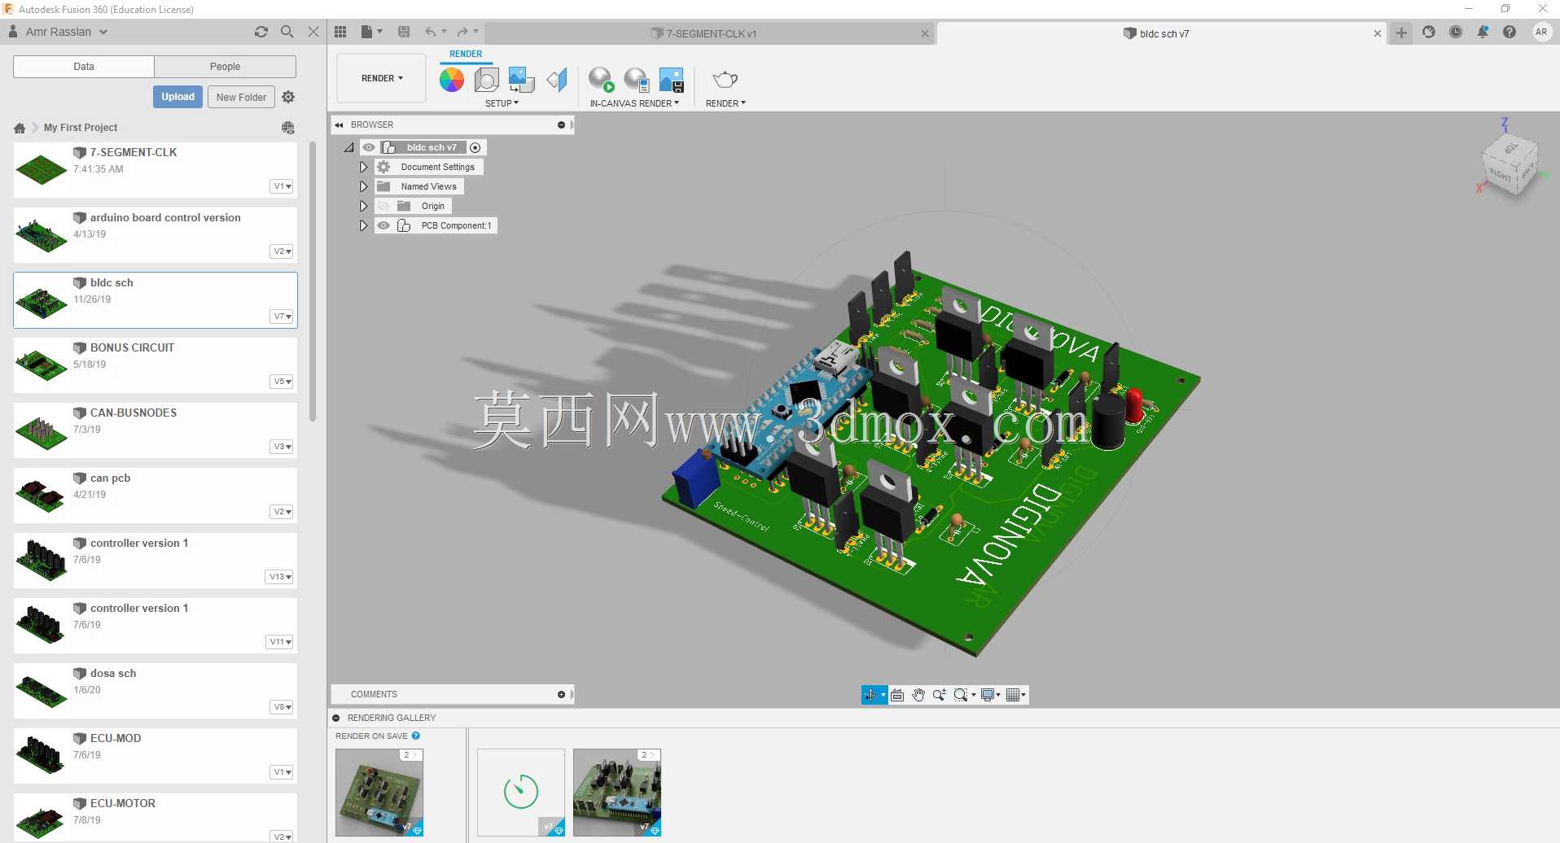Select the bldc sch v7 document tab

click(1161, 33)
